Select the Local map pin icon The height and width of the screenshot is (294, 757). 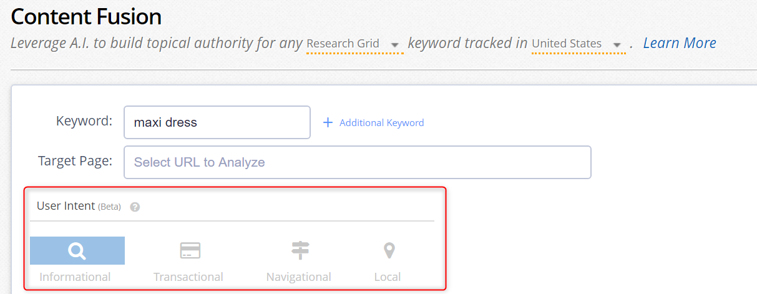pos(389,251)
